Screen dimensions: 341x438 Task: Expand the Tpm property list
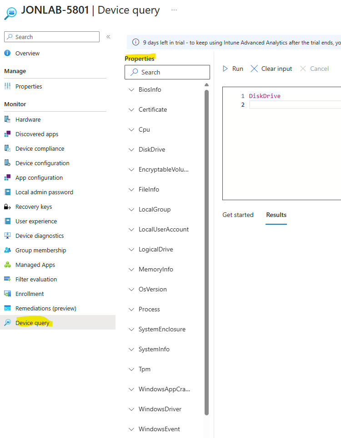tap(131, 369)
